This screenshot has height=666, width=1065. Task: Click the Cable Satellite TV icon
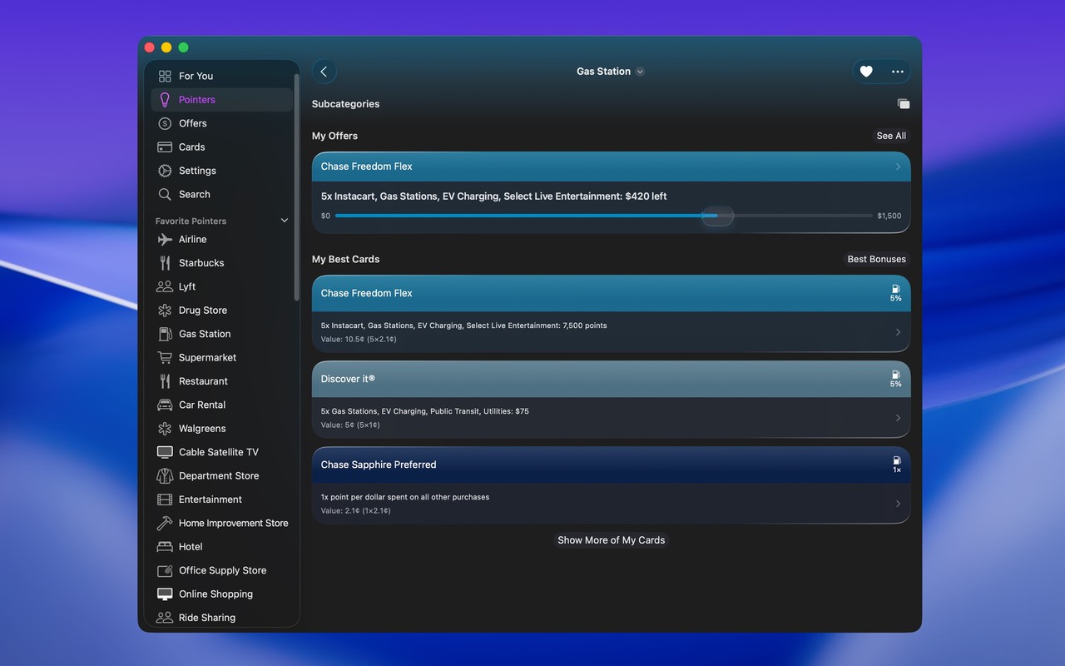[x=165, y=452]
